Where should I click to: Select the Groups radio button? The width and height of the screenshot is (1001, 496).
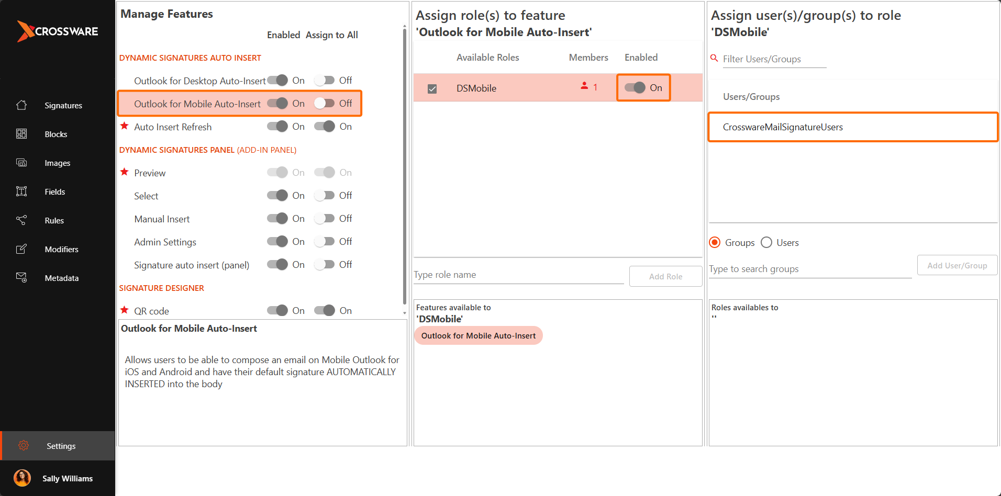[715, 242]
